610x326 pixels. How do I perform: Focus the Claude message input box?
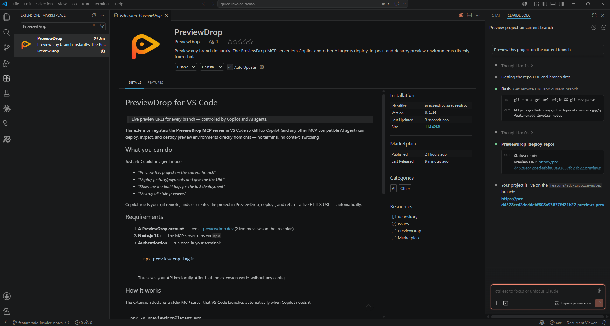click(x=545, y=291)
